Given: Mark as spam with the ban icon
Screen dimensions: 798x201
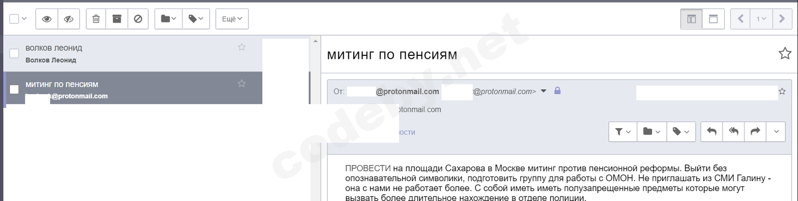Looking at the screenshot, I should tap(138, 19).
